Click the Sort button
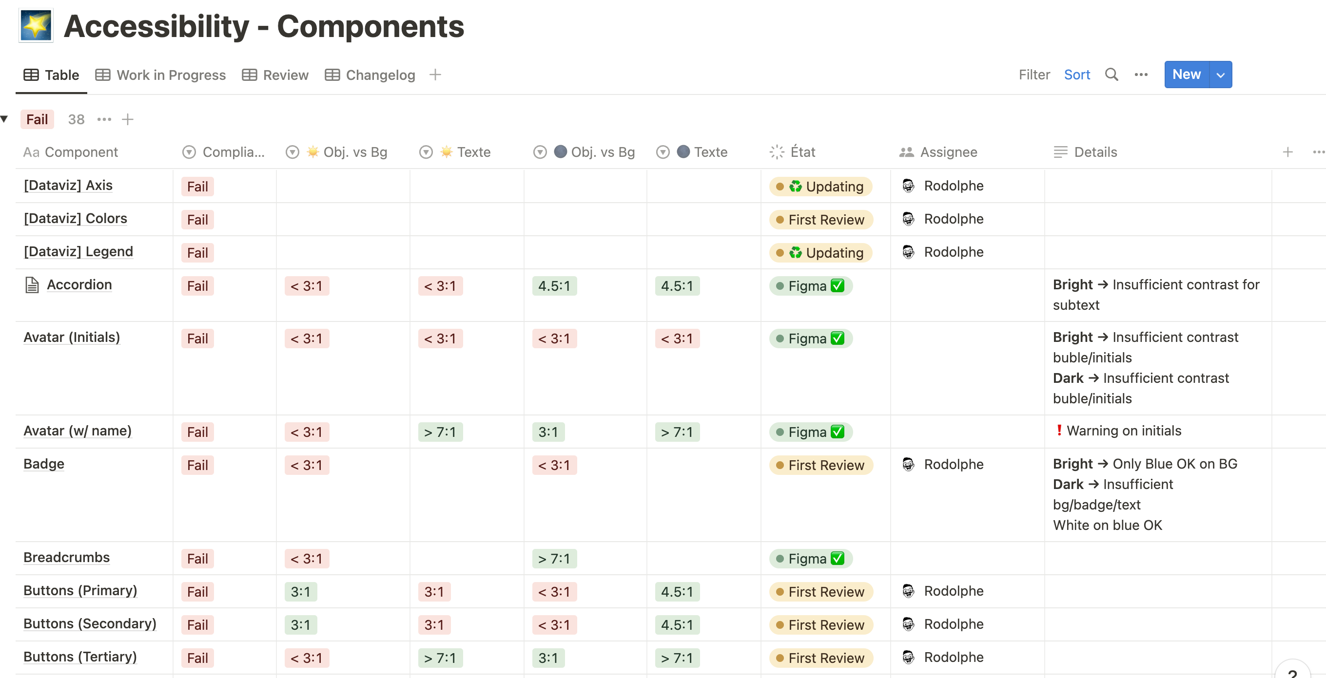The height and width of the screenshot is (678, 1326). 1077,75
